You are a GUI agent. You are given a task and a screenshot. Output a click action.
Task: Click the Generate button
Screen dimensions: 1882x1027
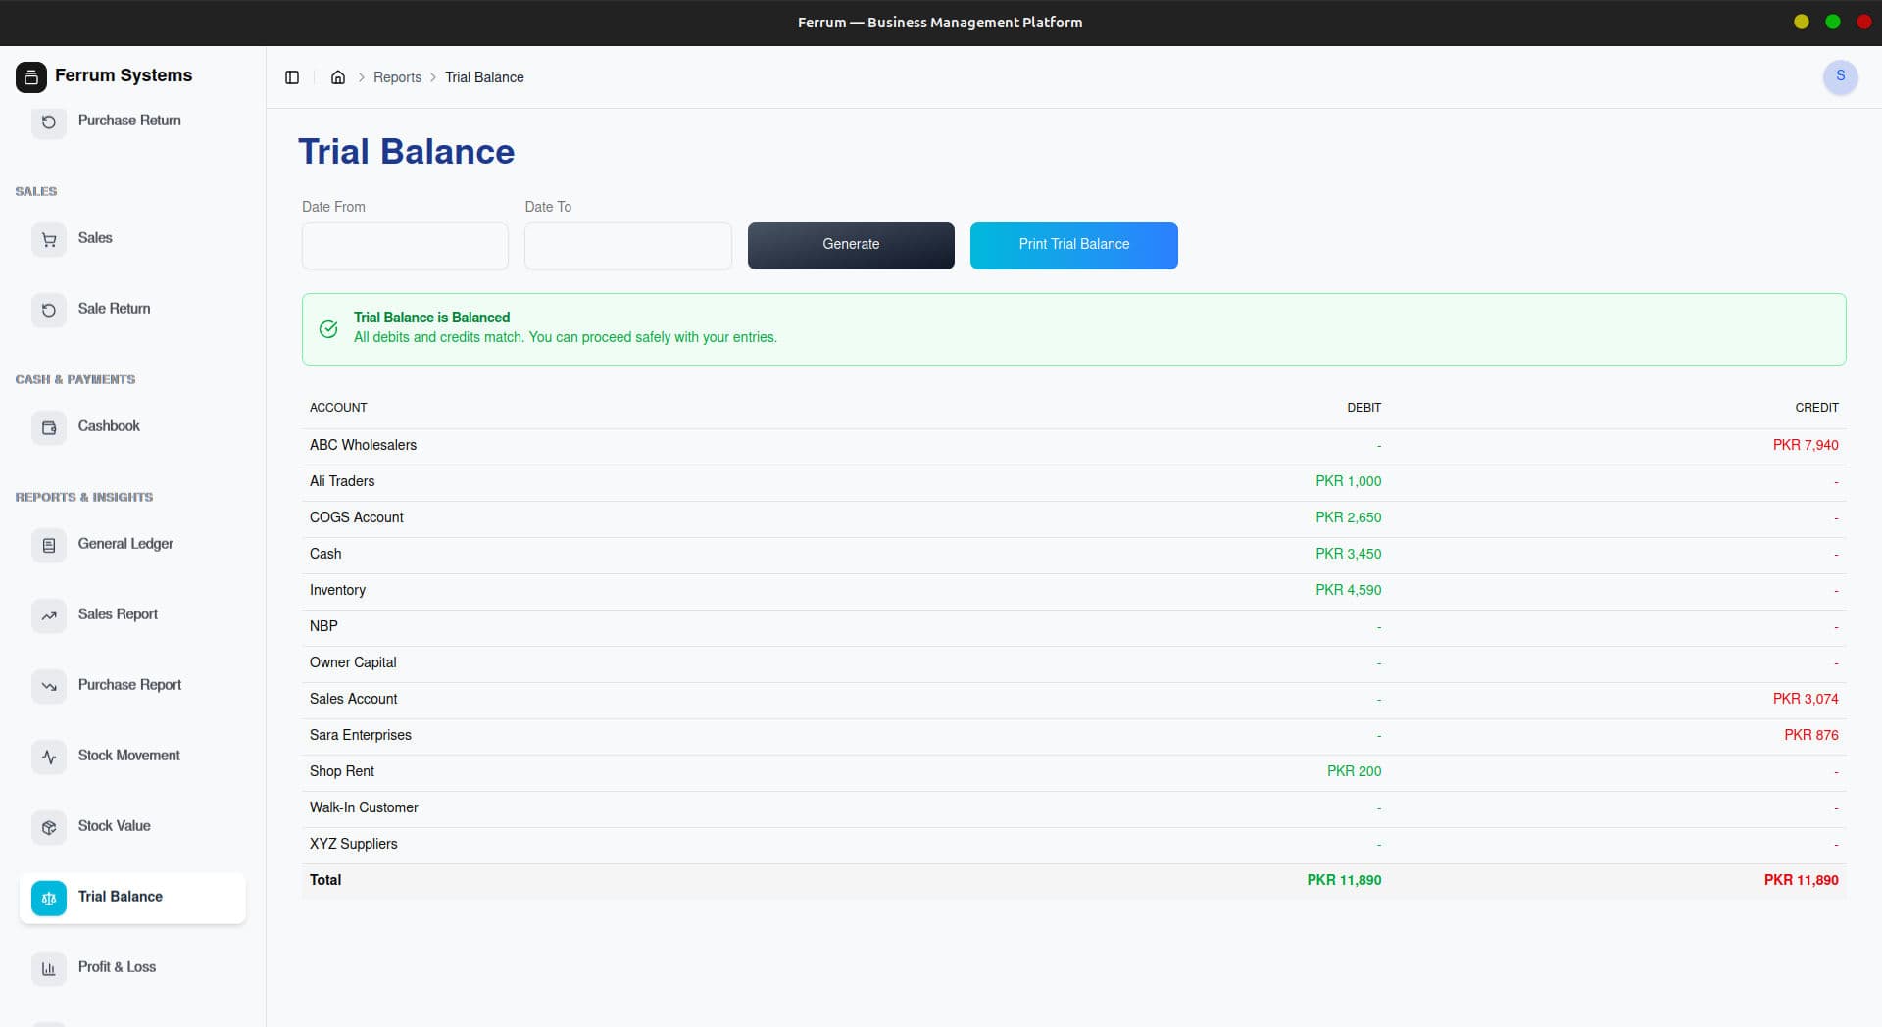point(851,245)
